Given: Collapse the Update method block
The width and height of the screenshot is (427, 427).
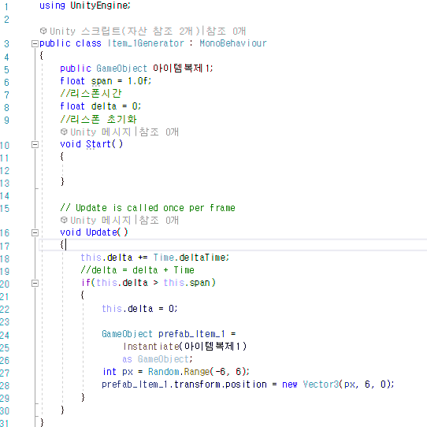Looking at the screenshot, I should click(x=35, y=232).
